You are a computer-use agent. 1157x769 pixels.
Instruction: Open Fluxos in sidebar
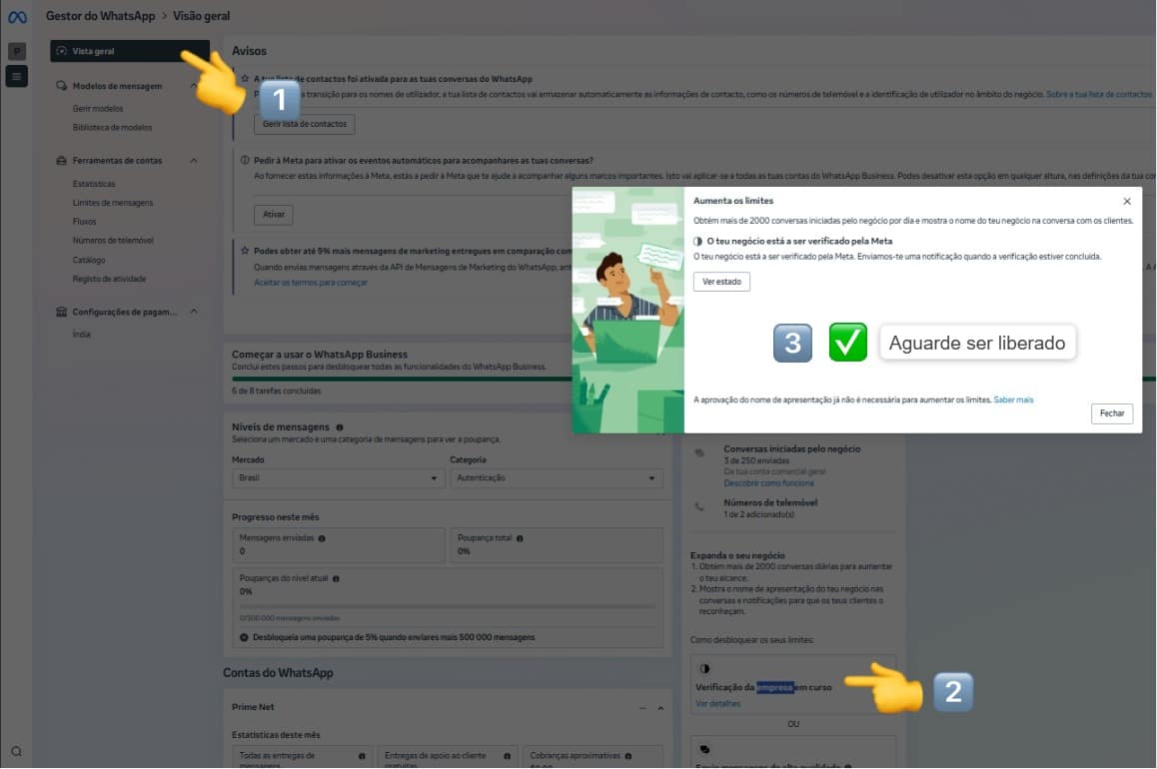tap(84, 222)
